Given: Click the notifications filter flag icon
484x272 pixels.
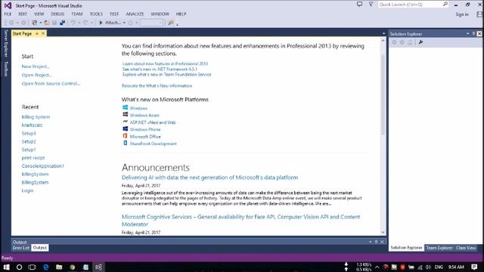Looking at the screenshot, I should pyautogui.click(x=371, y=5).
